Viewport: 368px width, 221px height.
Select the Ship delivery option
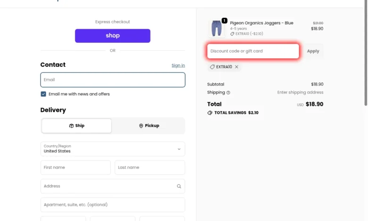coord(76,126)
